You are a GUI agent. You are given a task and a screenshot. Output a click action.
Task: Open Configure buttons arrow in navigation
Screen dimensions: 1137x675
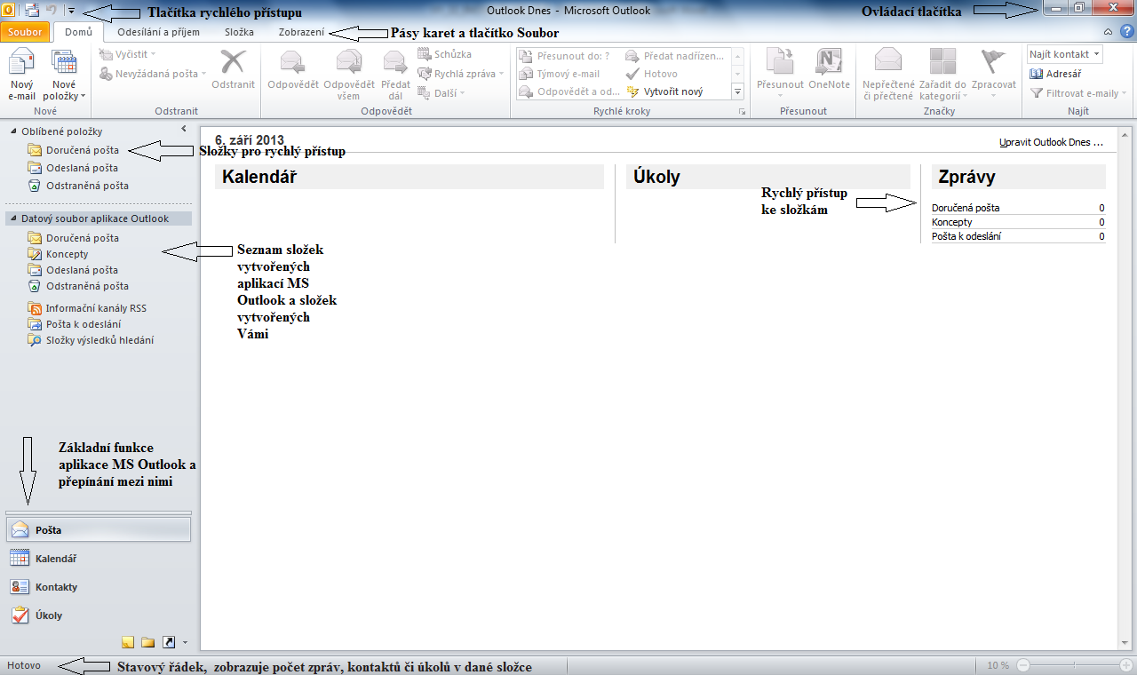pos(185,642)
